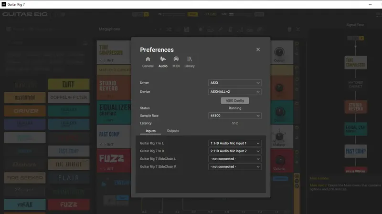Open Guitar Rig 7 In L input dropdown
This screenshot has height=214, width=382.
(234, 144)
